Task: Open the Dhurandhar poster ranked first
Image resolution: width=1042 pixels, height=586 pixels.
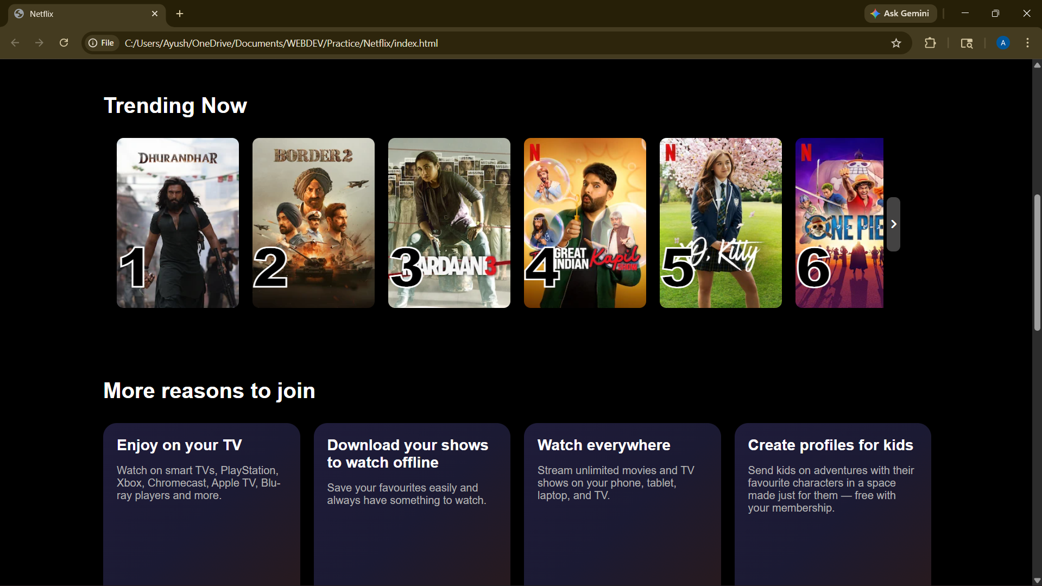Action: [178, 223]
